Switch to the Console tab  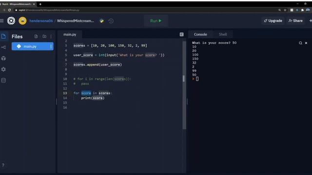(200, 35)
